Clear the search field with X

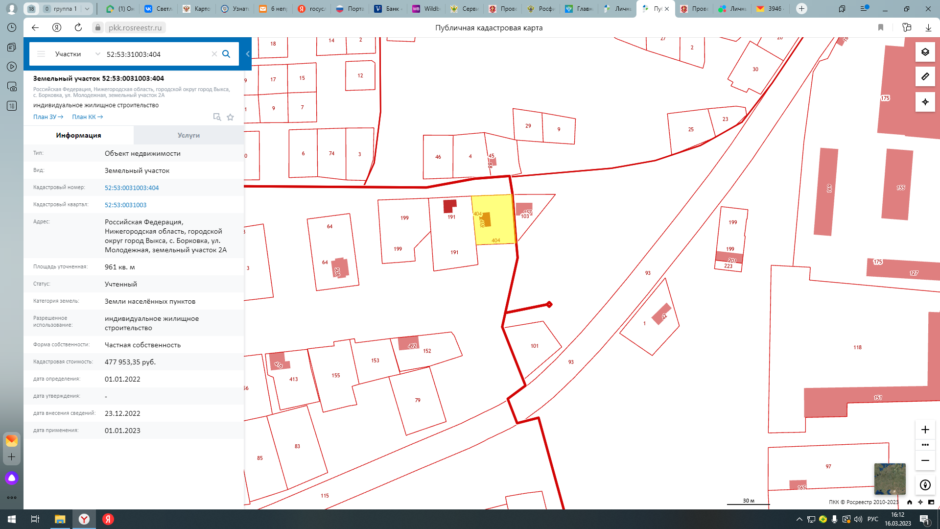(x=214, y=54)
